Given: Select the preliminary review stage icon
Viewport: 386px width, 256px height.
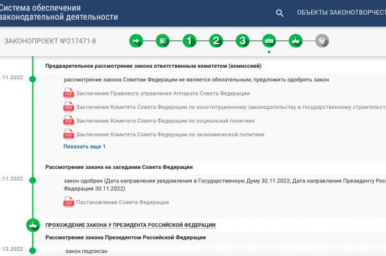Looking at the screenshot, I should pyautogui.click(x=163, y=41).
